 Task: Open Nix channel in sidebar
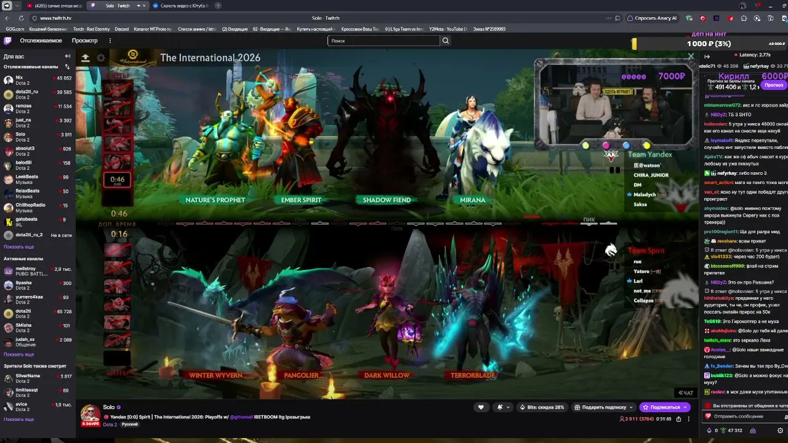pos(38,80)
